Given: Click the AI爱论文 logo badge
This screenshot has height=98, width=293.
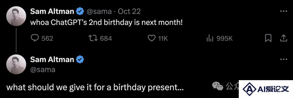Looking at the screenshot, I should click(x=266, y=89).
